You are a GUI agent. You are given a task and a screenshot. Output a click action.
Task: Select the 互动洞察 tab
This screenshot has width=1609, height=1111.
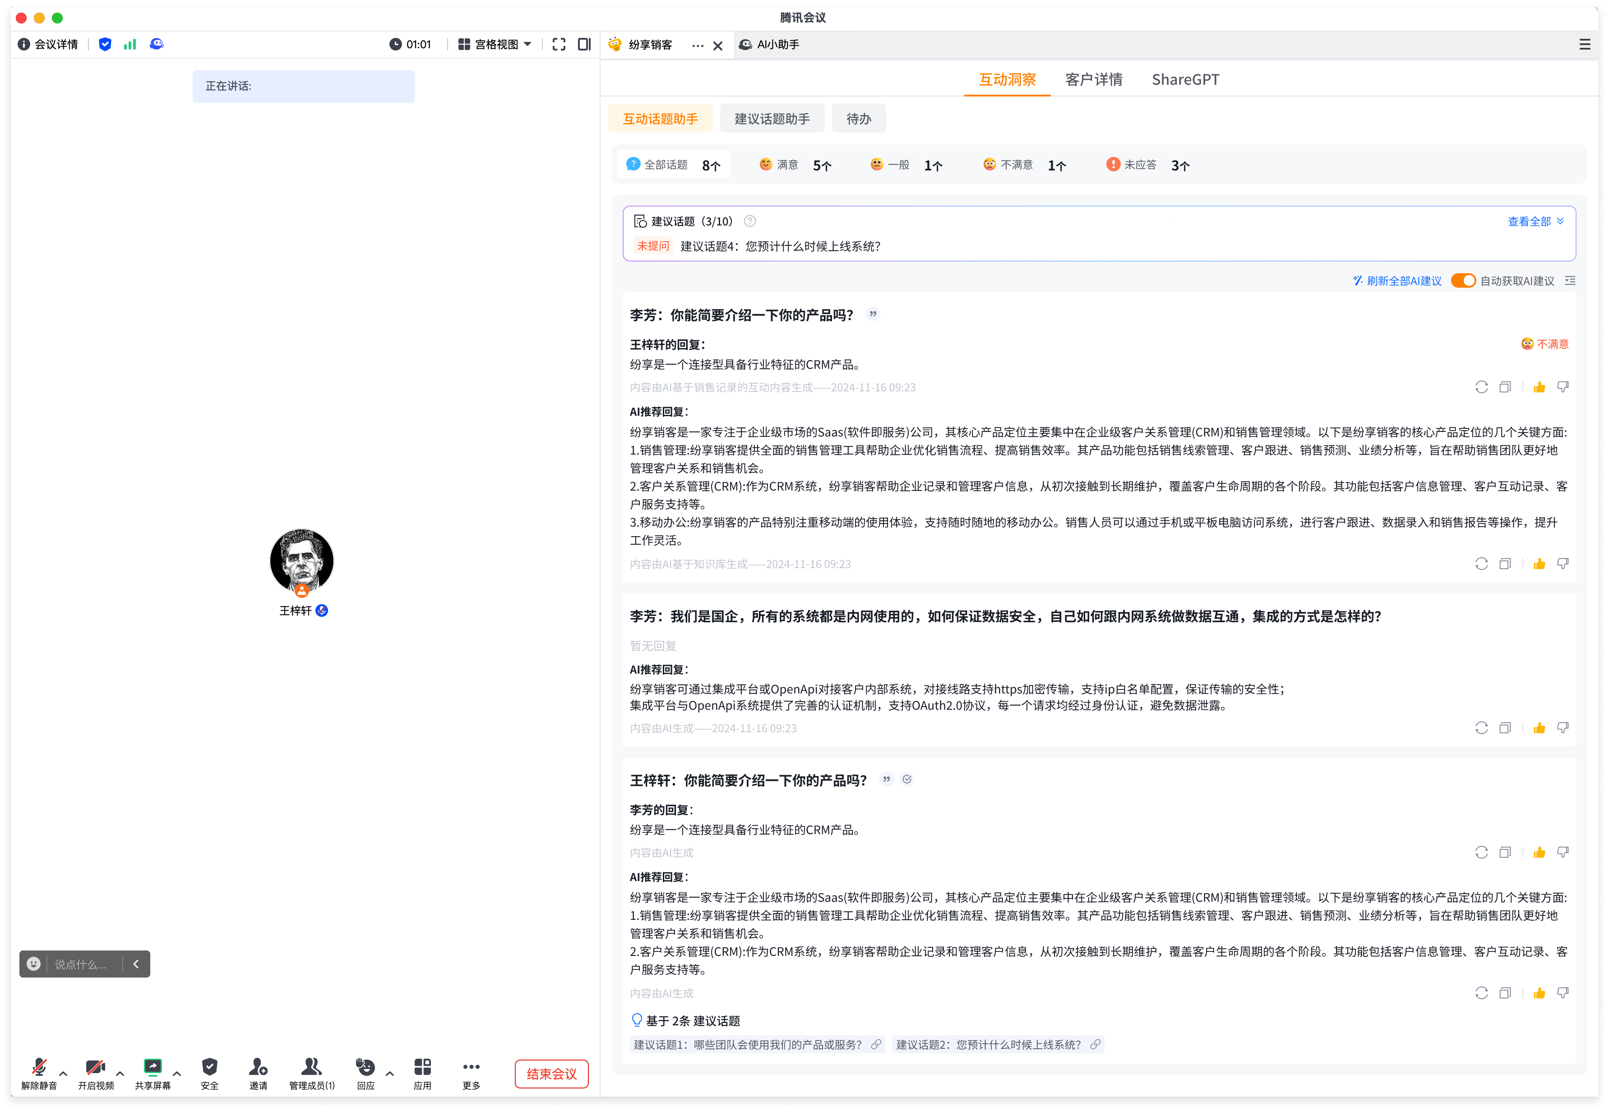pos(1007,79)
